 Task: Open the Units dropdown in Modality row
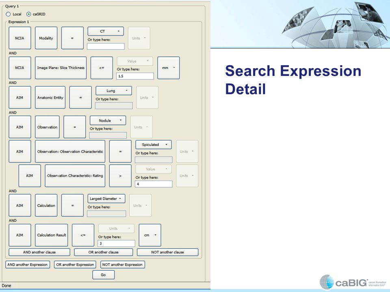pos(139,38)
